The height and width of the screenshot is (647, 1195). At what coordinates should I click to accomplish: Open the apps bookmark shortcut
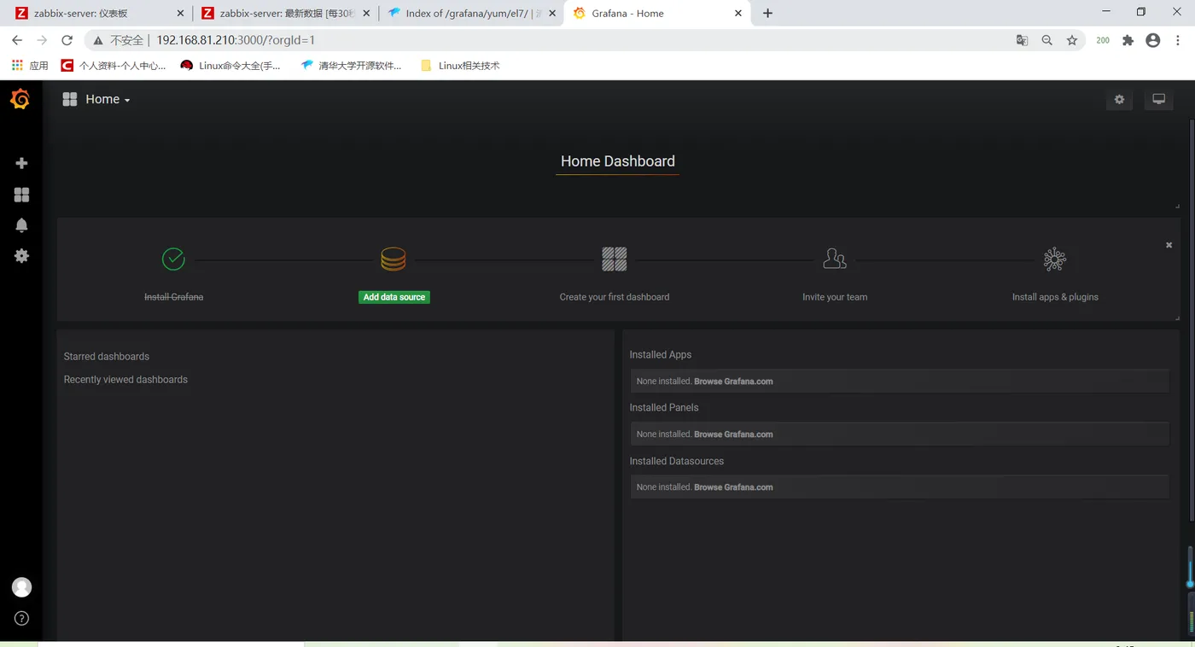coord(30,66)
